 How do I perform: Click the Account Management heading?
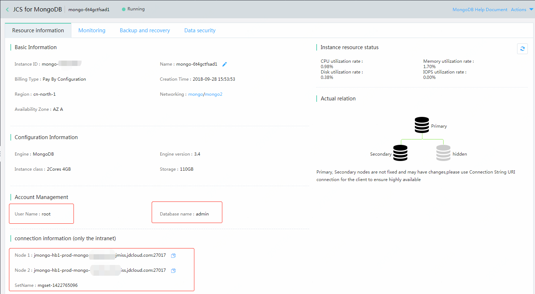point(41,197)
